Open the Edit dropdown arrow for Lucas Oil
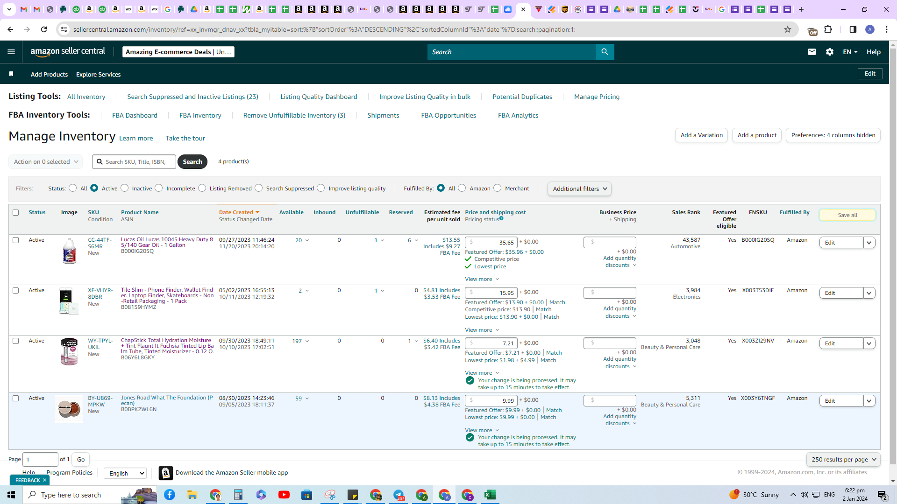Viewport: 897px width, 504px height. [x=869, y=243]
